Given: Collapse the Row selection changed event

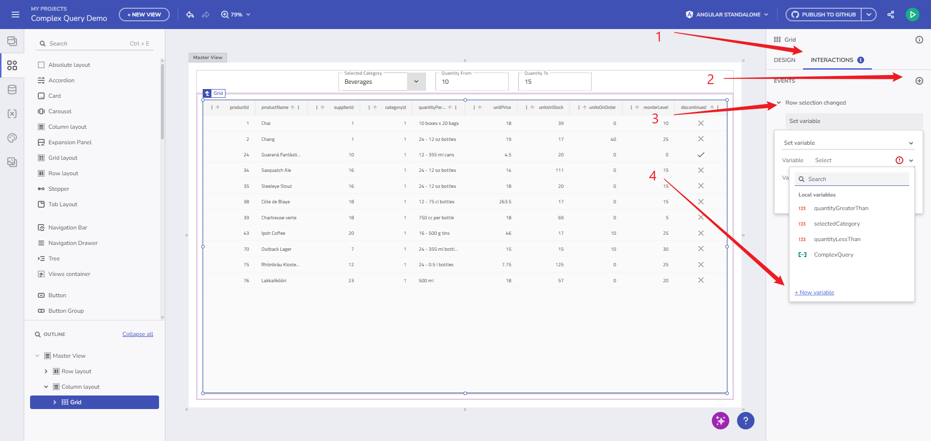Looking at the screenshot, I should coord(779,103).
